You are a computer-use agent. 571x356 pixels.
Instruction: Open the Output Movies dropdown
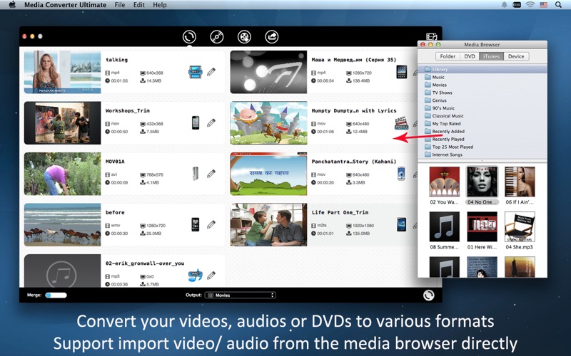point(241,295)
